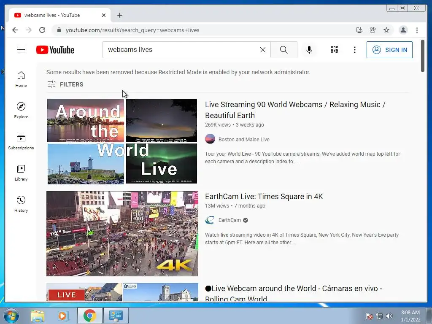
Task: Click the network tray icon
Action: tap(379, 316)
